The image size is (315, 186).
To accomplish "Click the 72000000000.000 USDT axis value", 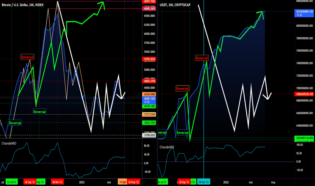I will coord(305,76).
